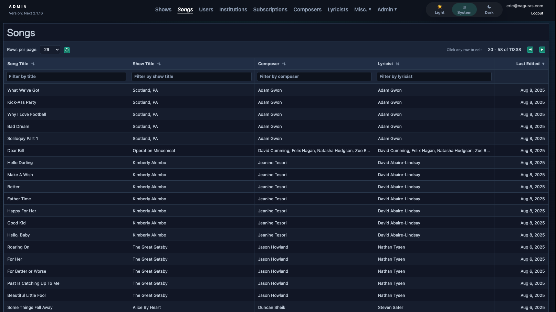The height and width of the screenshot is (312, 556).
Task: Click the Filter by composer input
Action: point(314,77)
